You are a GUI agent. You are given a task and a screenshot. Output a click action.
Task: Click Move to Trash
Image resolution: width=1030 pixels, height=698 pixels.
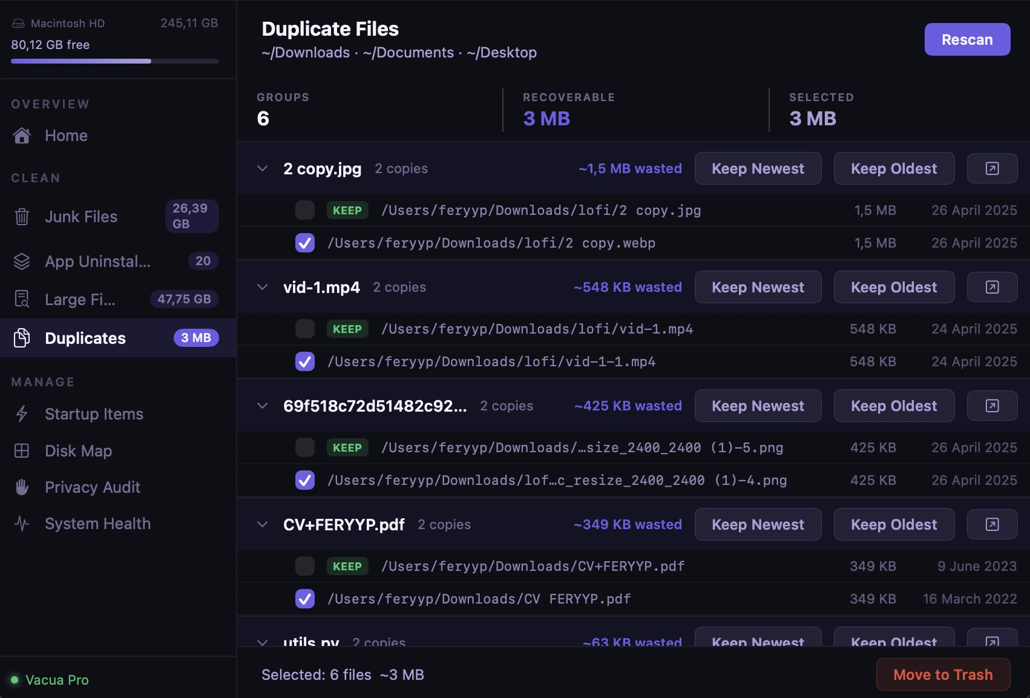[x=943, y=674]
